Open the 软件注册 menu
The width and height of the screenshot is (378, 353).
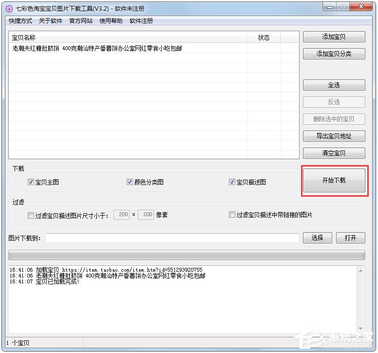point(141,21)
